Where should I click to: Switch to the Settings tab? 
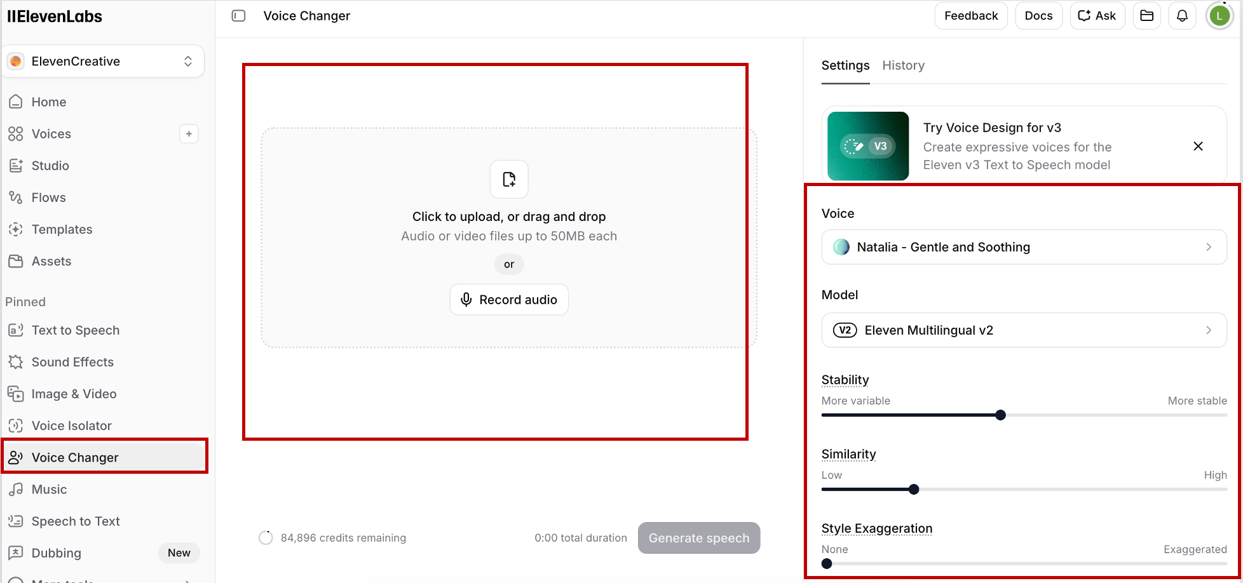click(845, 65)
